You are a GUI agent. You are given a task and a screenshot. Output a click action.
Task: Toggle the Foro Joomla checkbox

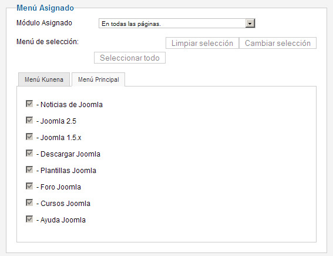(x=29, y=186)
